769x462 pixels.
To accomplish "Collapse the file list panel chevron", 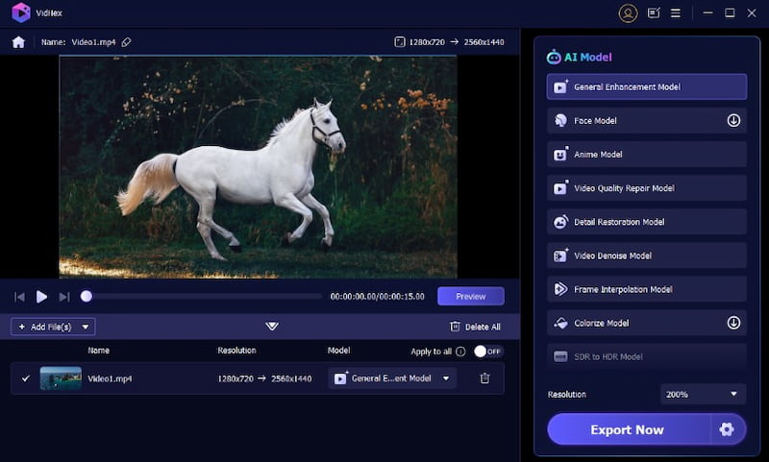I will [x=272, y=327].
